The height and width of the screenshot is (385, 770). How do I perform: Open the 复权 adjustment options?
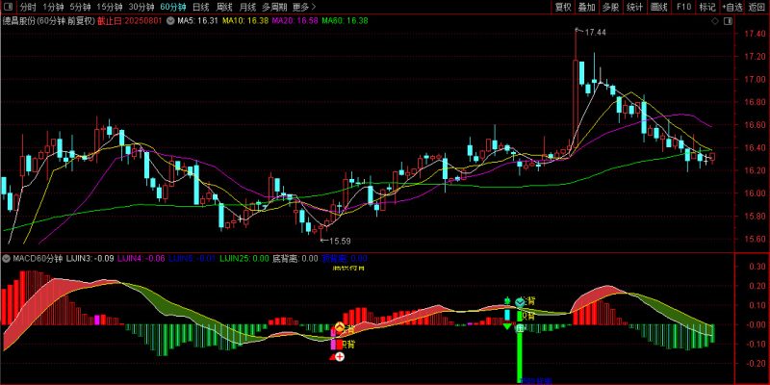(x=563, y=6)
